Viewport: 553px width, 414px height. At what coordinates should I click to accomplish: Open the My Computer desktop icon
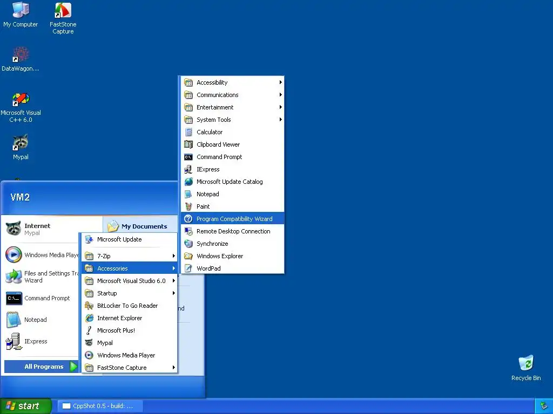point(21,14)
